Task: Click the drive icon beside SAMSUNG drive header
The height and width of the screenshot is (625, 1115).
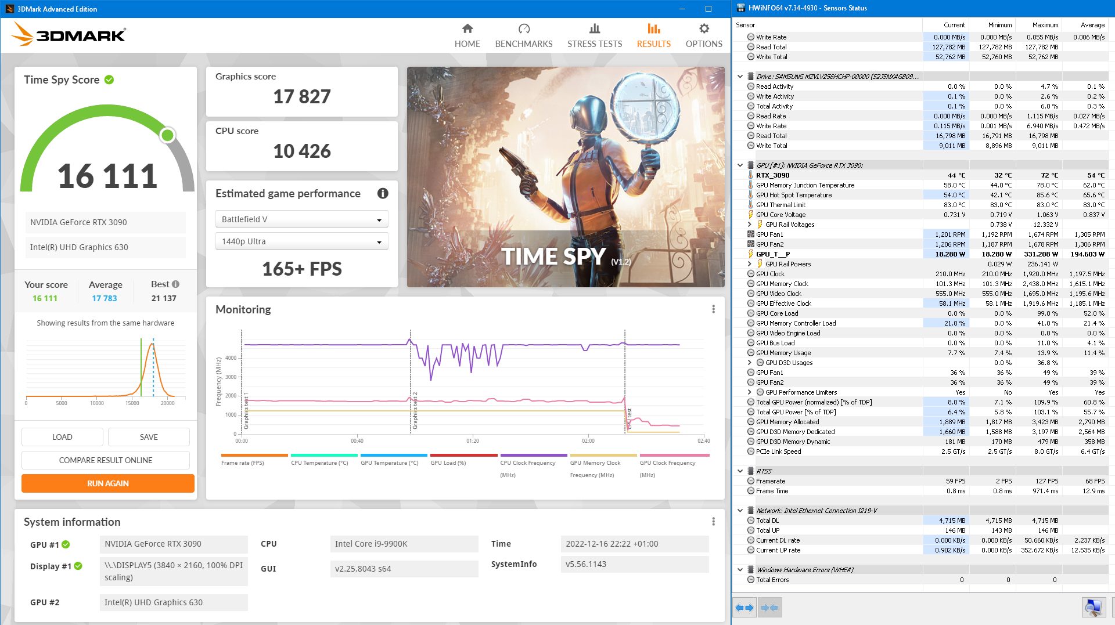Action: 751,77
